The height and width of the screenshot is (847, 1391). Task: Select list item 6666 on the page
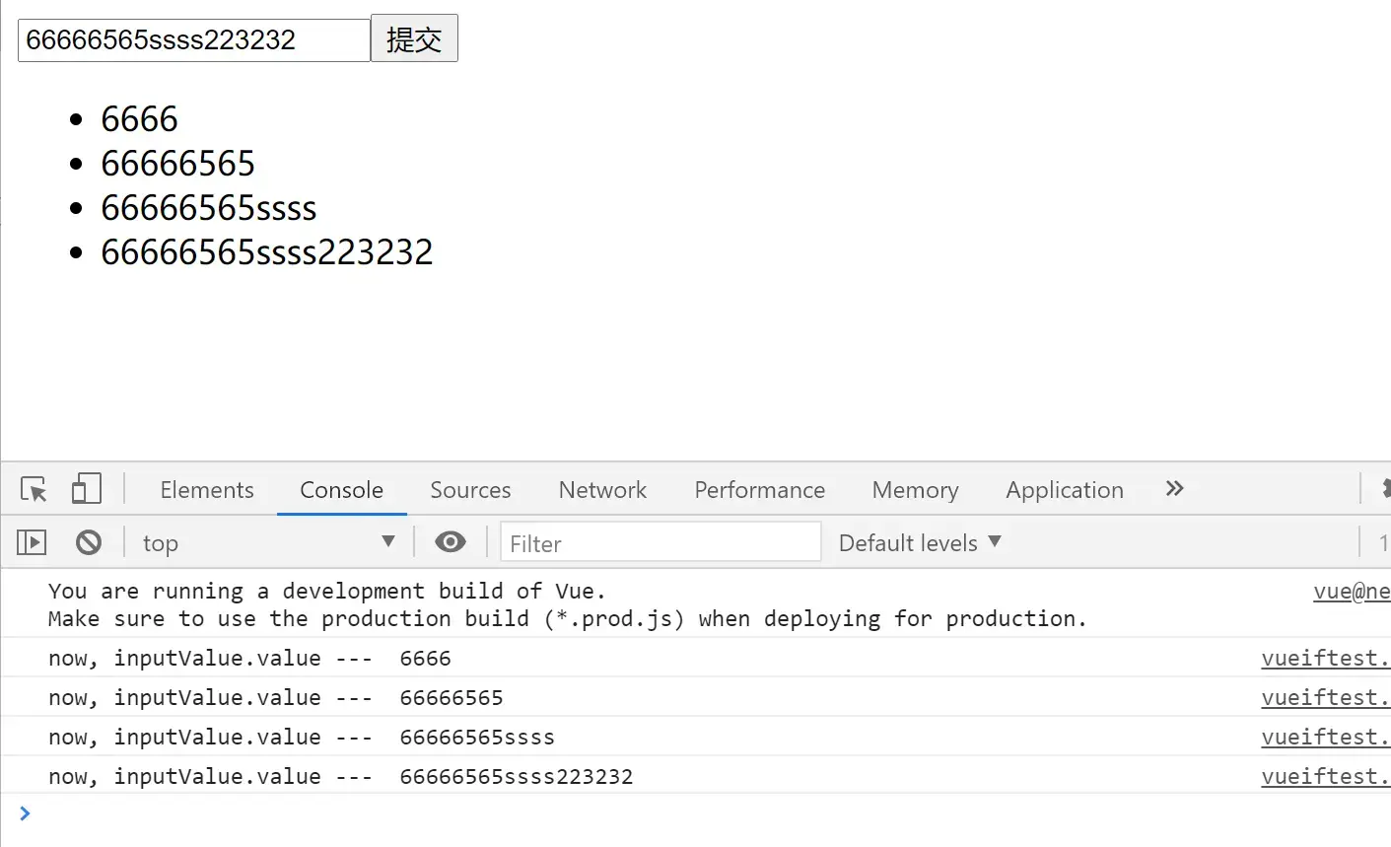(x=139, y=119)
